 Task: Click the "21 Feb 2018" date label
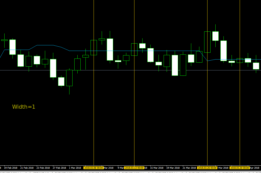click(x=27, y=168)
